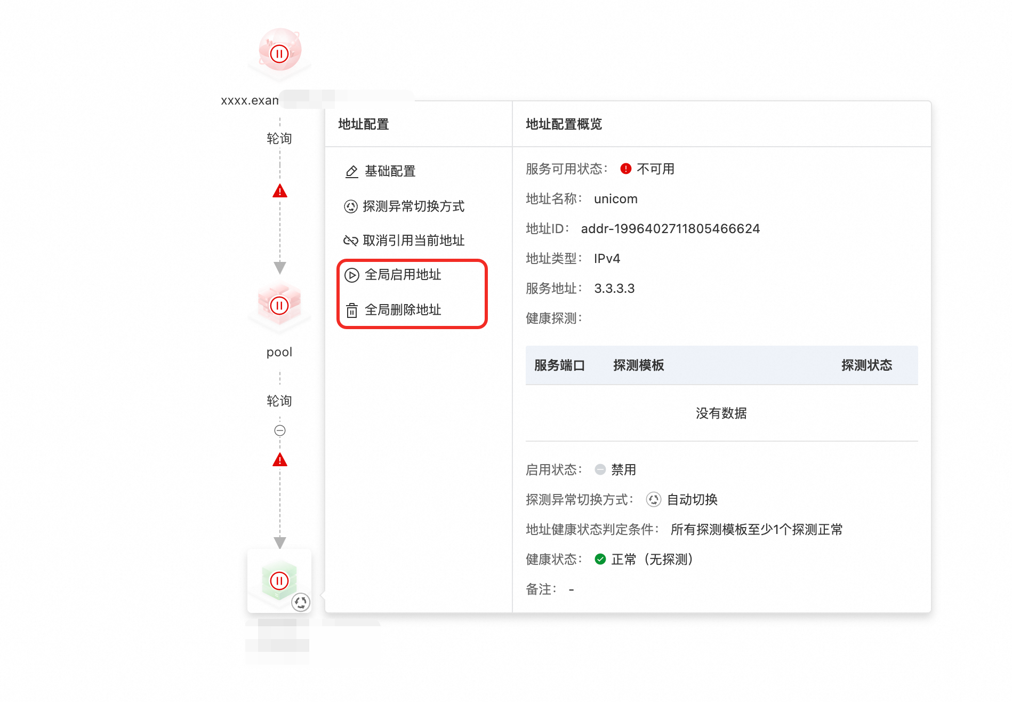1012x702 pixels.
Task: Collapse the pool branch with the minus circle
Action: pyautogui.click(x=279, y=430)
